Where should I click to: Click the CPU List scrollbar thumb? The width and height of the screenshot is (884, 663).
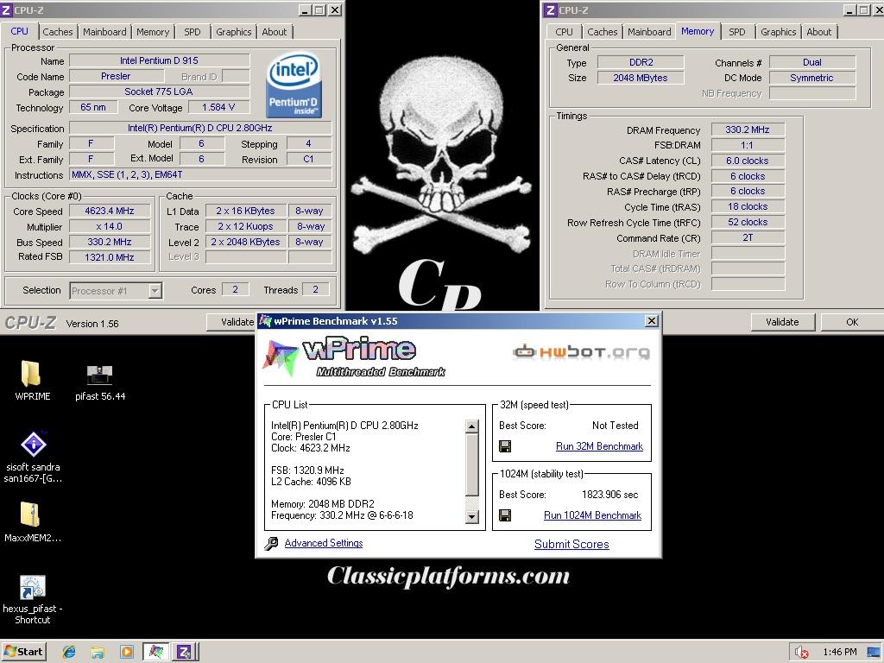(x=472, y=464)
